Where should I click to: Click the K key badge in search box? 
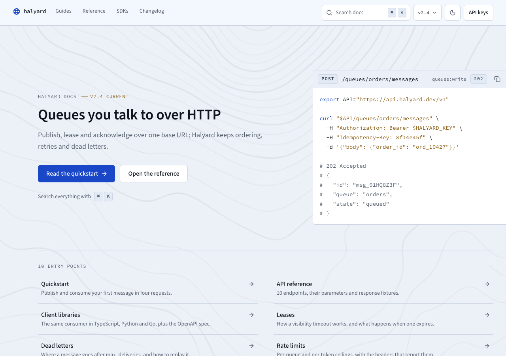pos(402,13)
